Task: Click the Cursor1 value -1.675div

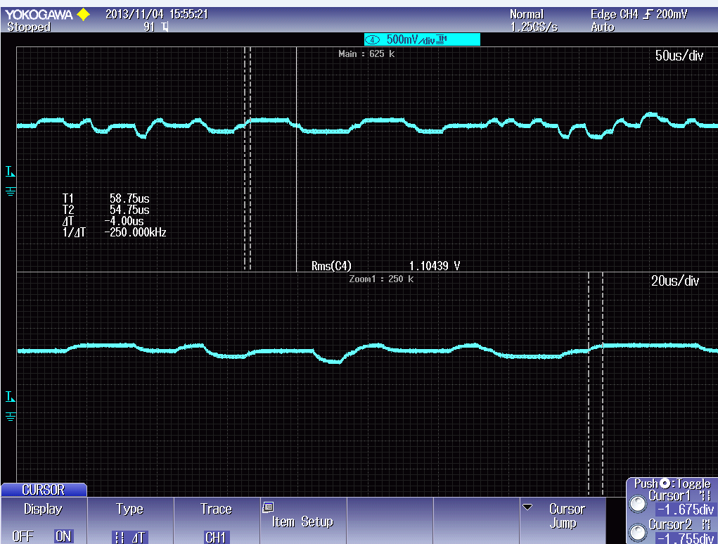Action: pyautogui.click(x=686, y=510)
